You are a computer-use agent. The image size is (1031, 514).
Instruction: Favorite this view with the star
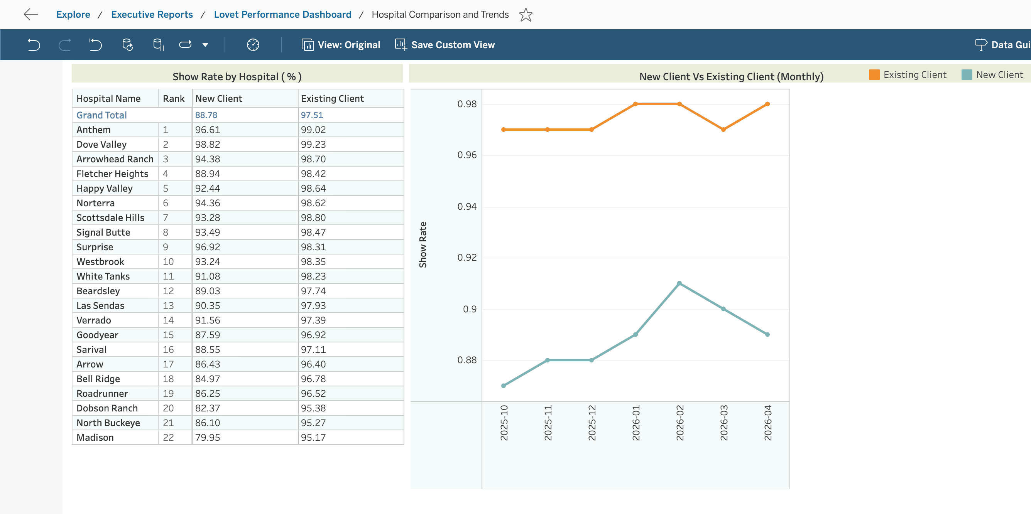pos(526,15)
